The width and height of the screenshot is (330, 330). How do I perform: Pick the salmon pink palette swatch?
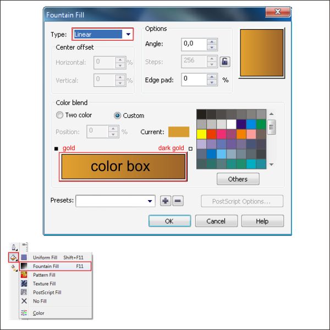point(251,134)
